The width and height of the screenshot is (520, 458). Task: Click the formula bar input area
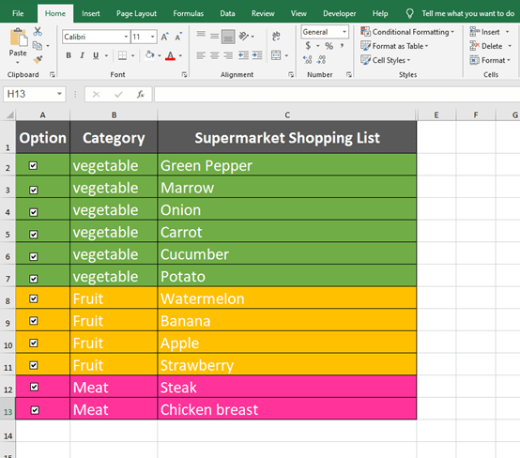(337, 95)
